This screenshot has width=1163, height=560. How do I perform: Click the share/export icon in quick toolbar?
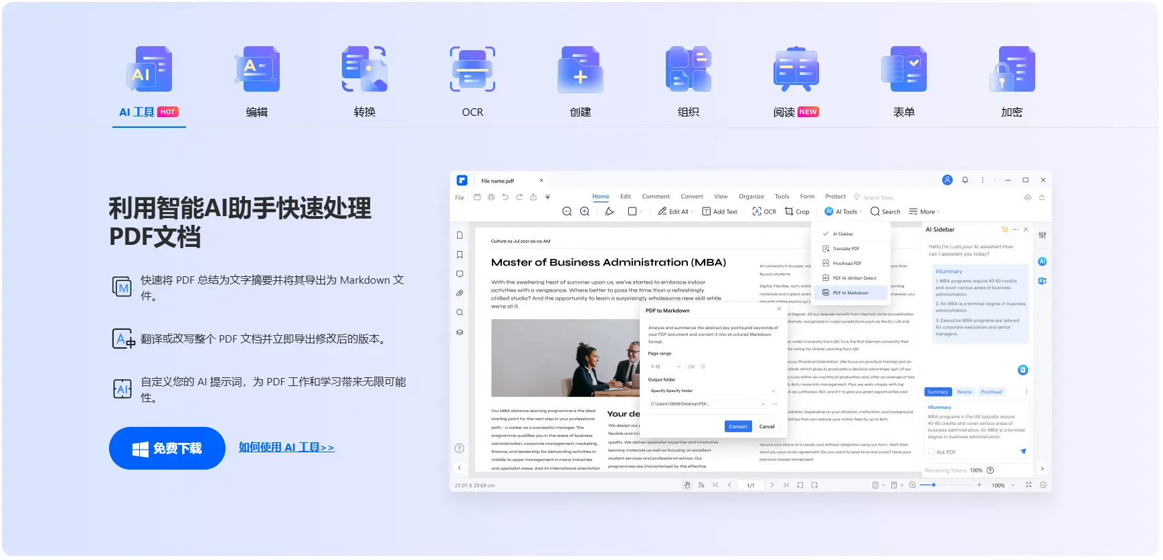pos(533,197)
